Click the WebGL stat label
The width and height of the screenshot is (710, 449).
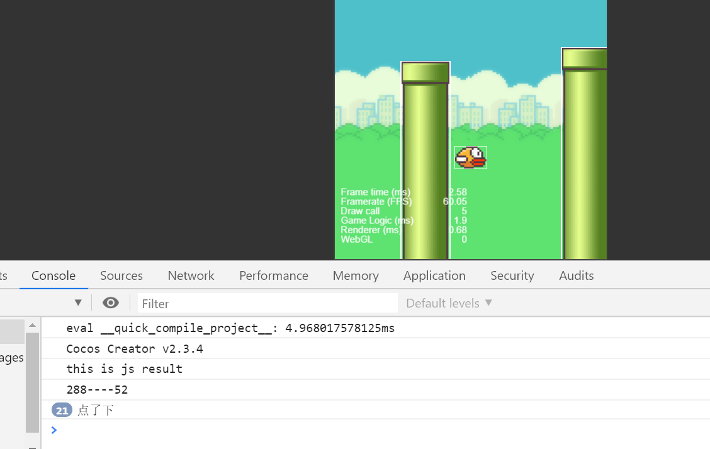[x=356, y=239]
